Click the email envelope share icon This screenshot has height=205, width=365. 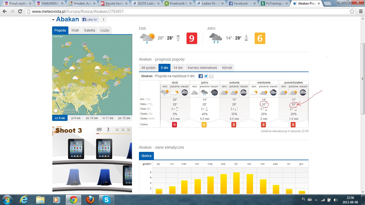[x=211, y=76]
